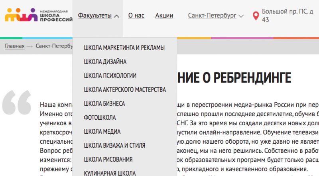Open the О нас page

tap(136, 16)
